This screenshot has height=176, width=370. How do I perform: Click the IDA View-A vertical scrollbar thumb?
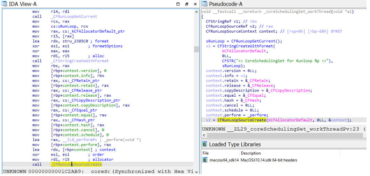(x=196, y=49)
